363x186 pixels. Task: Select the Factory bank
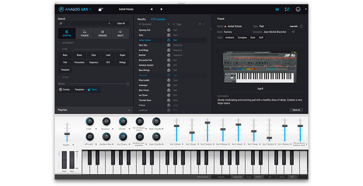tap(65, 90)
